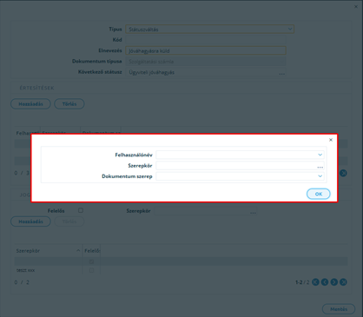363x317 pixels.
Task: Go to previous page in the roles table pager
Action: click(x=325, y=282)
